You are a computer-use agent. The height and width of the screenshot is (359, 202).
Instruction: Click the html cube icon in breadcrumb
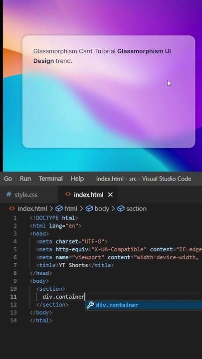point(59,208)
